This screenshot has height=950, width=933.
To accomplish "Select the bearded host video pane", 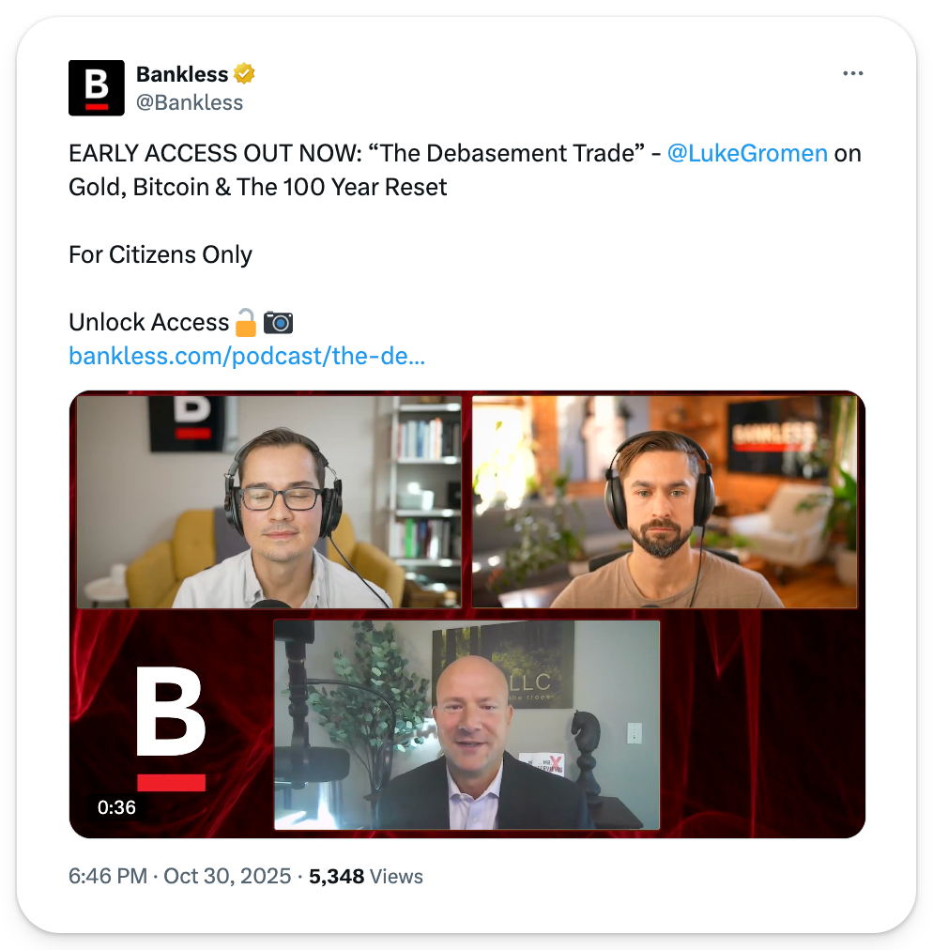I will (665, 501).
